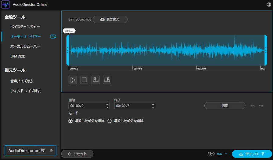Click the 適用 apply button
Screen dimensions: 273x160
tap(225, 106)
